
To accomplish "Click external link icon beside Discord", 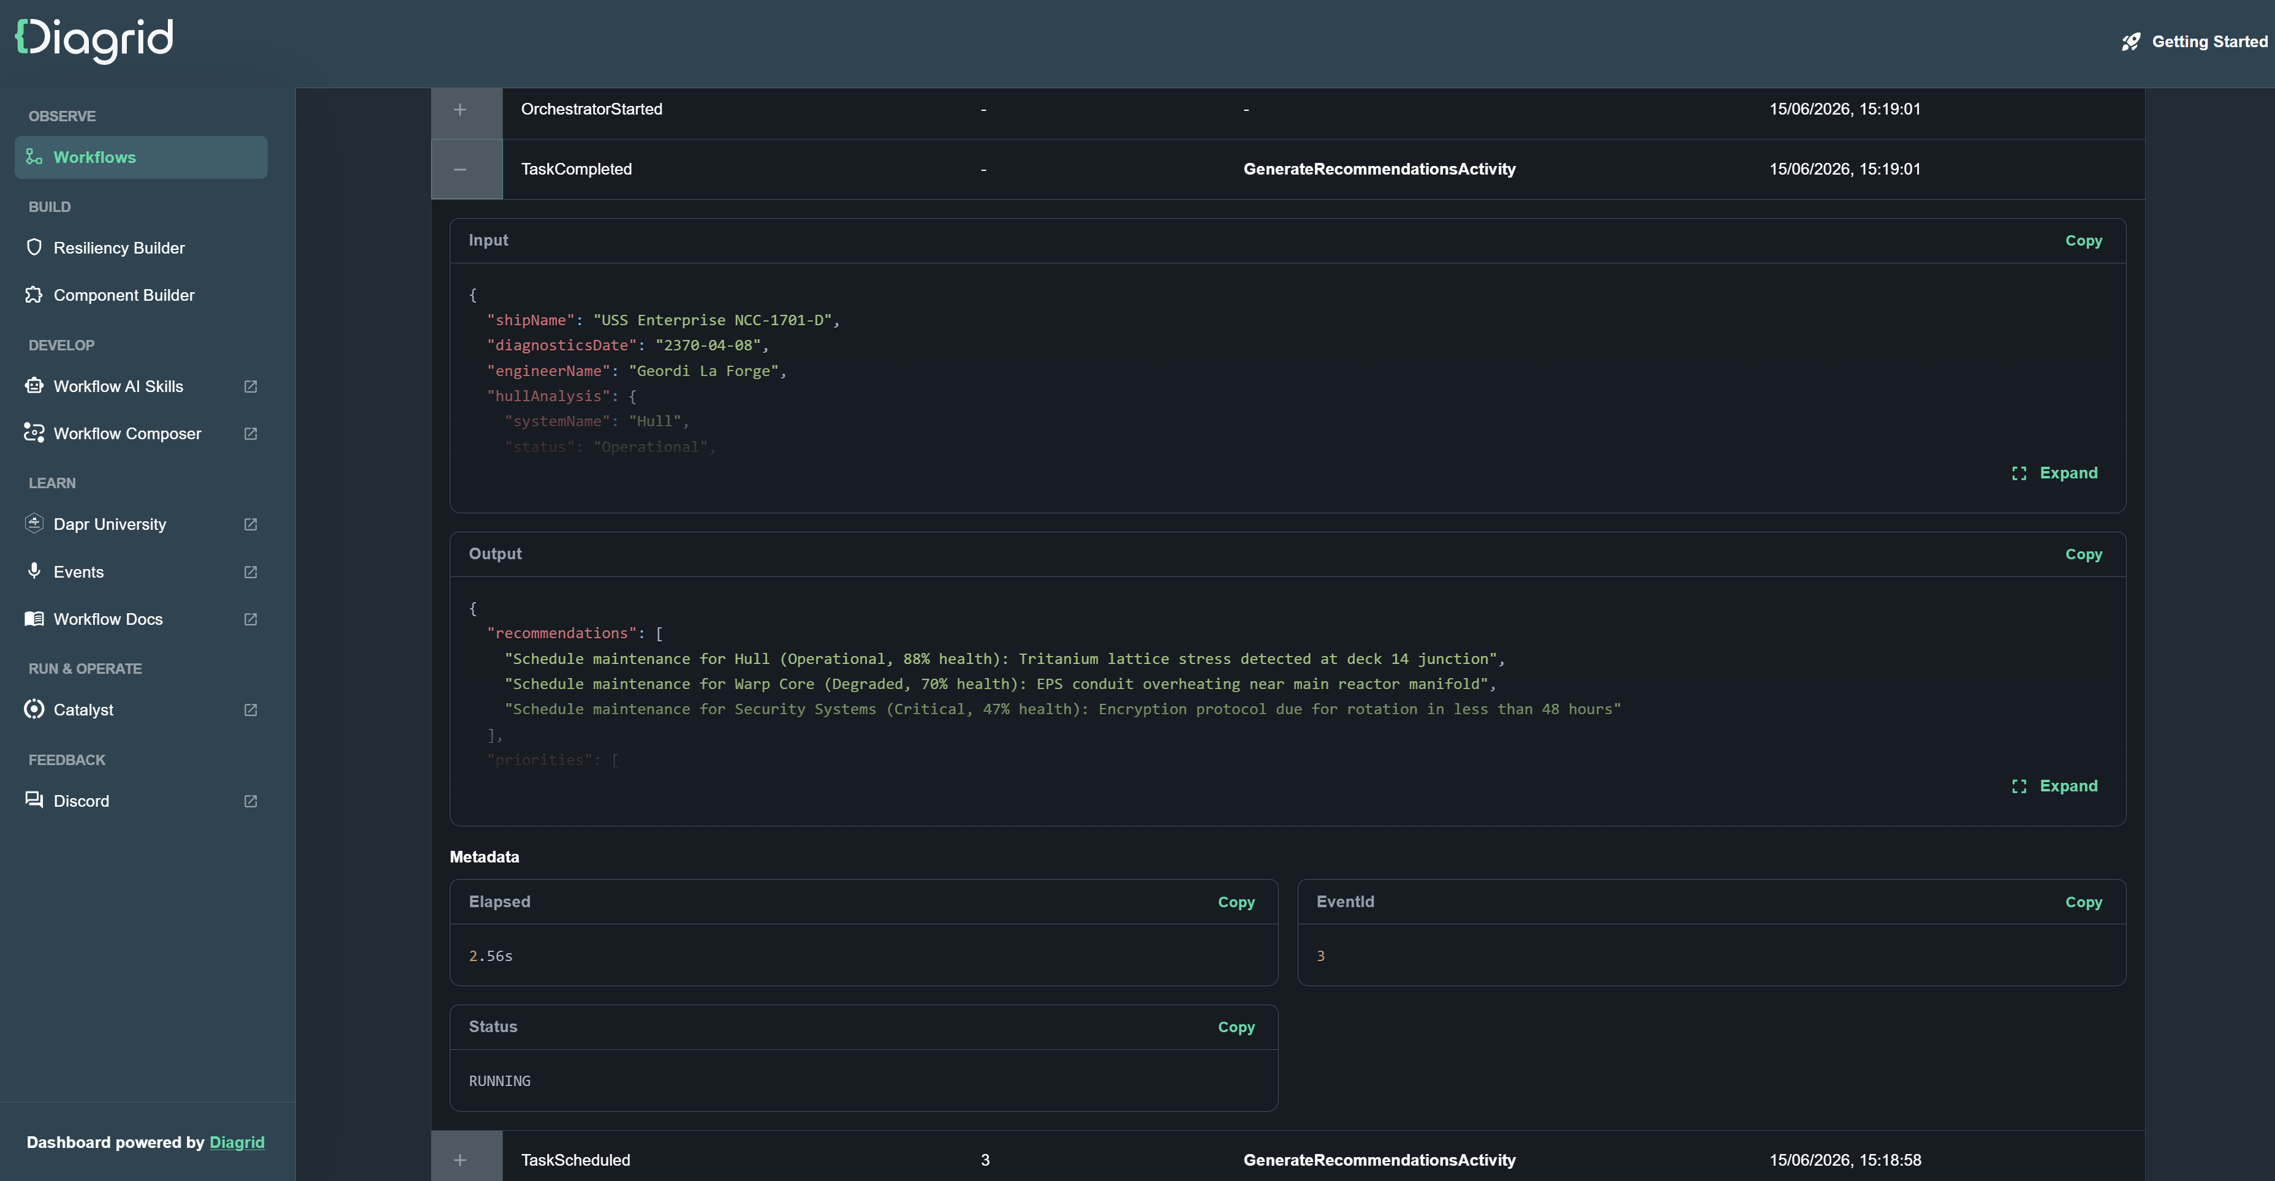I will (x=251, y=801).
